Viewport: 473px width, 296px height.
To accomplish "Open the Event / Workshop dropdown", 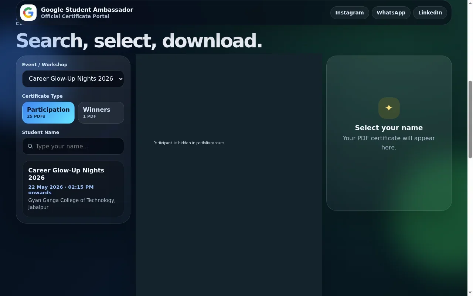I will tap(73, 79).
